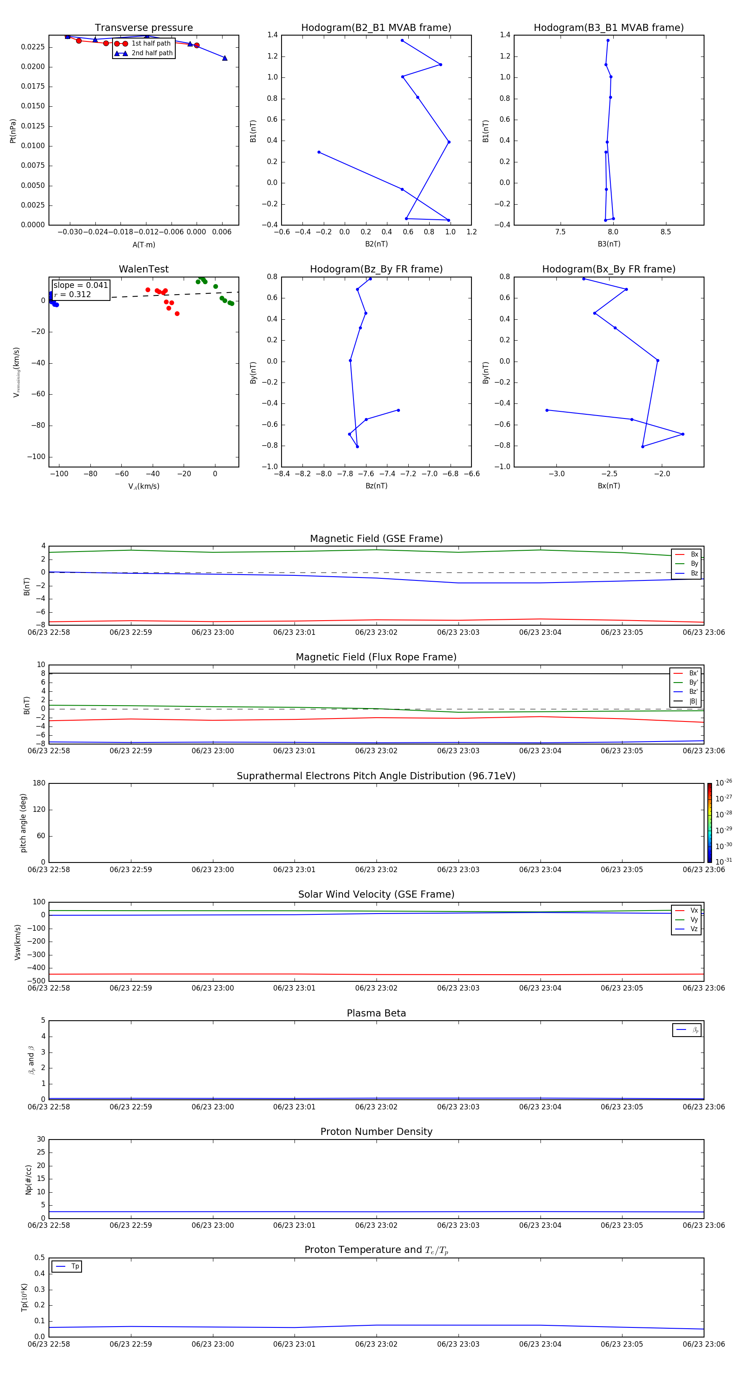Image resolution: width=753 pixels, height=1381 pixels.
Task: Select the By entry in GSE magnetic field legend
Action: (x=686, y=563)
